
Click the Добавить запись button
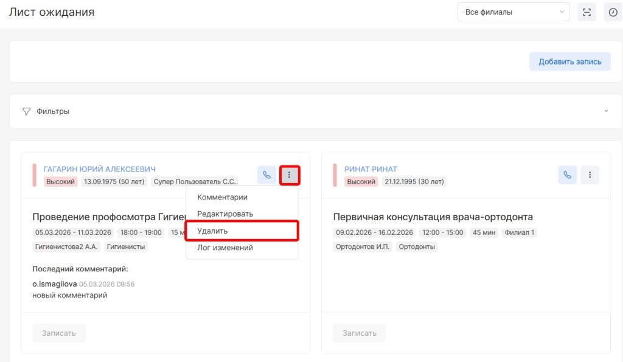point(569,61)
